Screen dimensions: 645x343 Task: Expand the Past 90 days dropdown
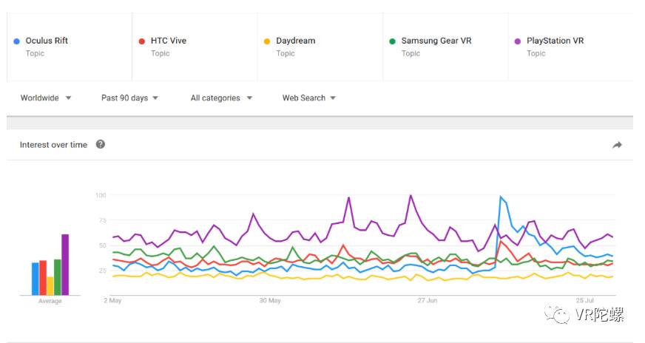click(x=130, y=98)
